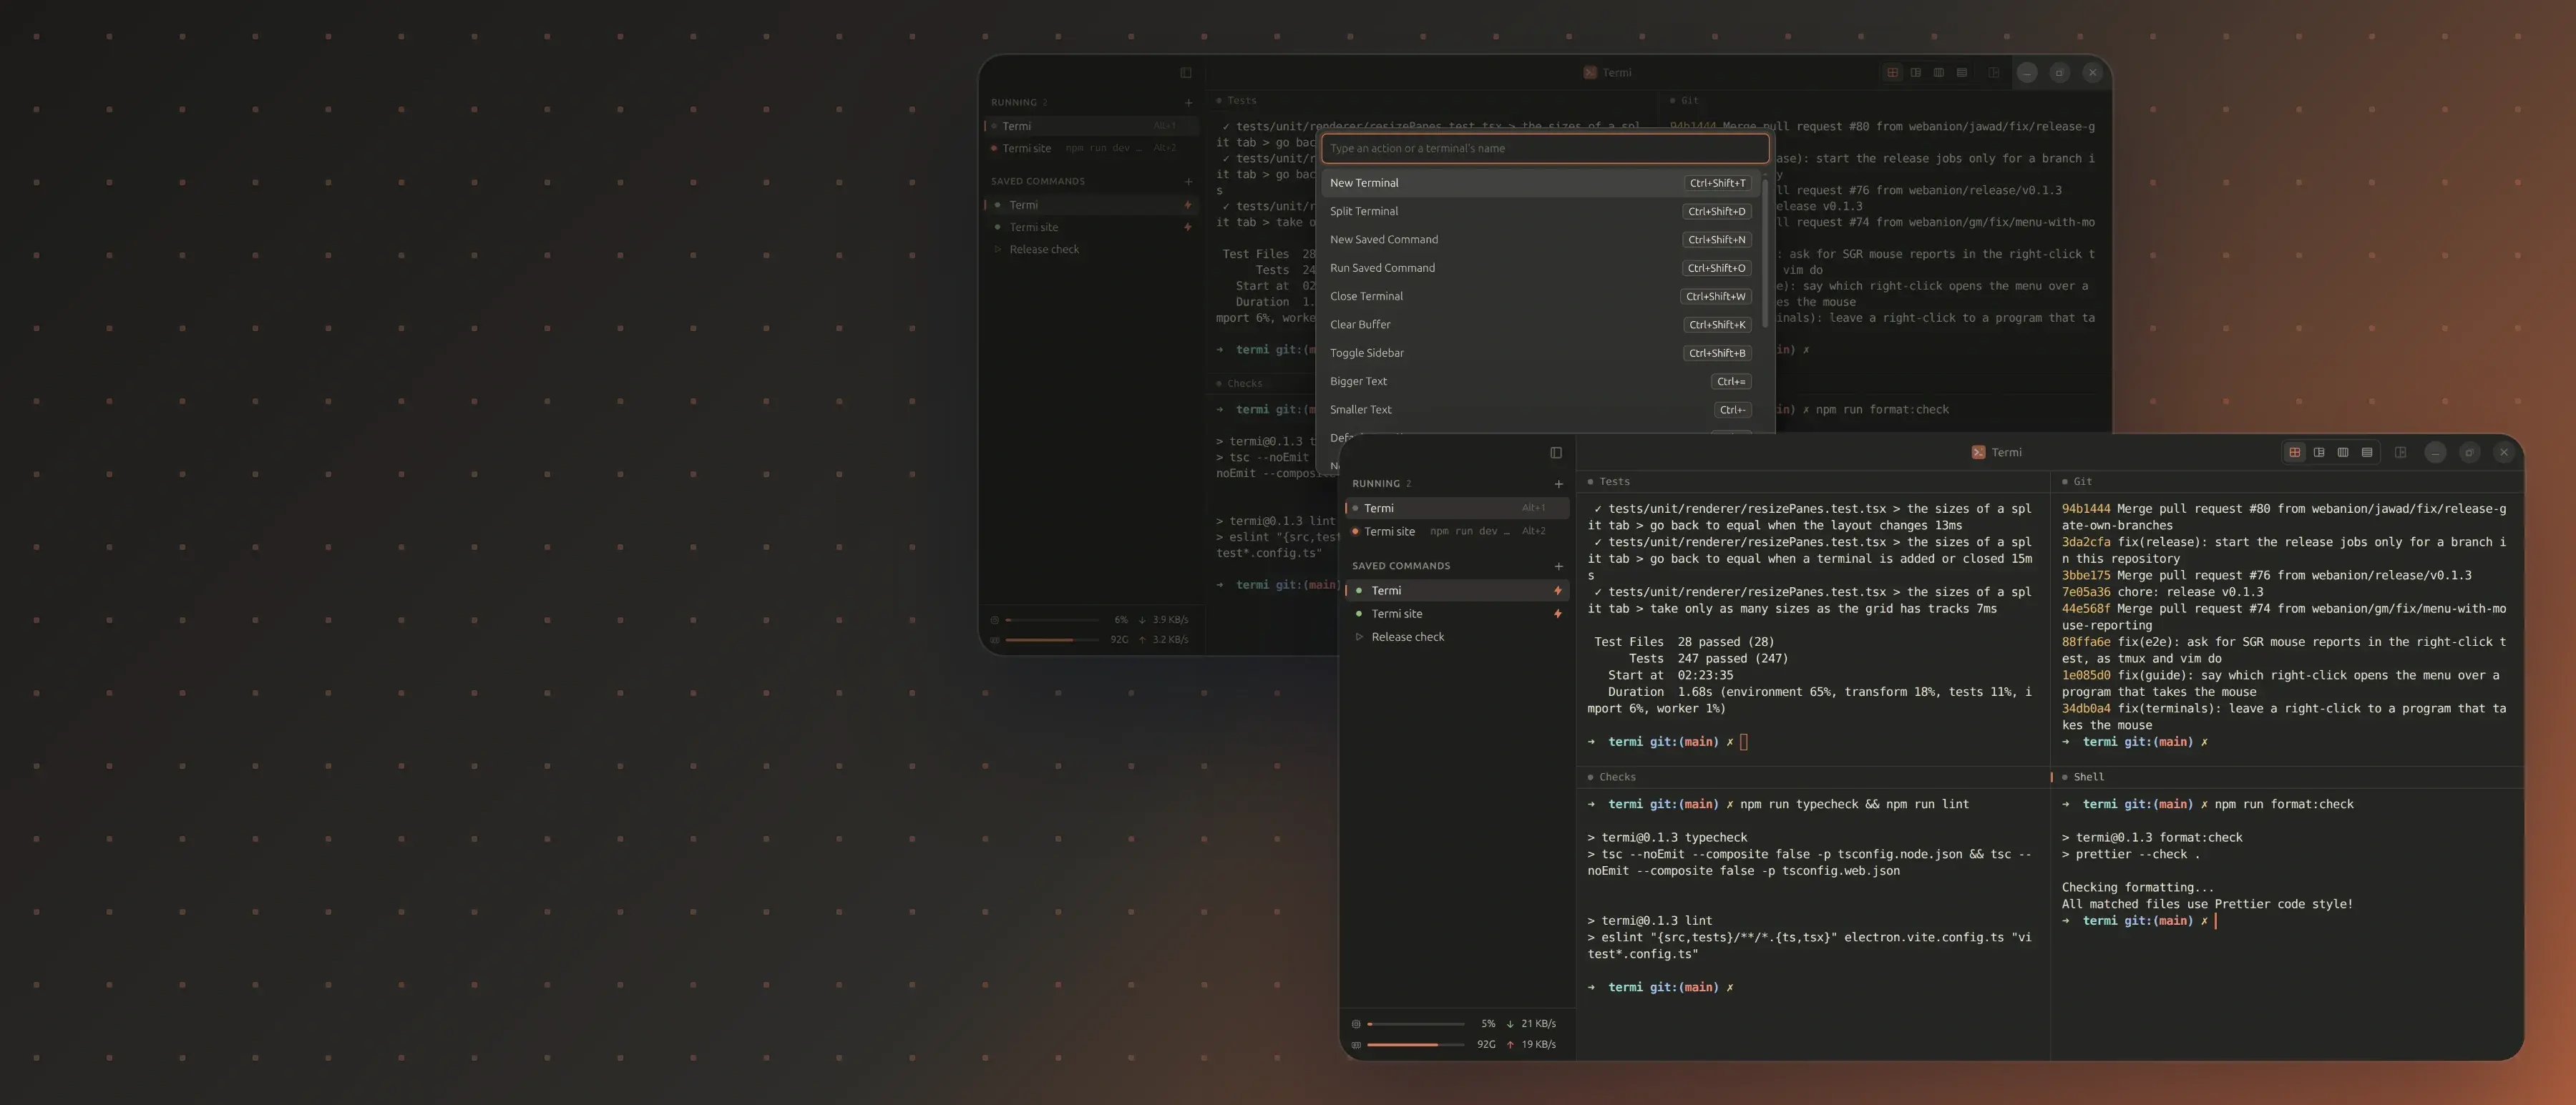
Task: Click lightning icon on Termi site row in back window
Action: [1187, 227]
